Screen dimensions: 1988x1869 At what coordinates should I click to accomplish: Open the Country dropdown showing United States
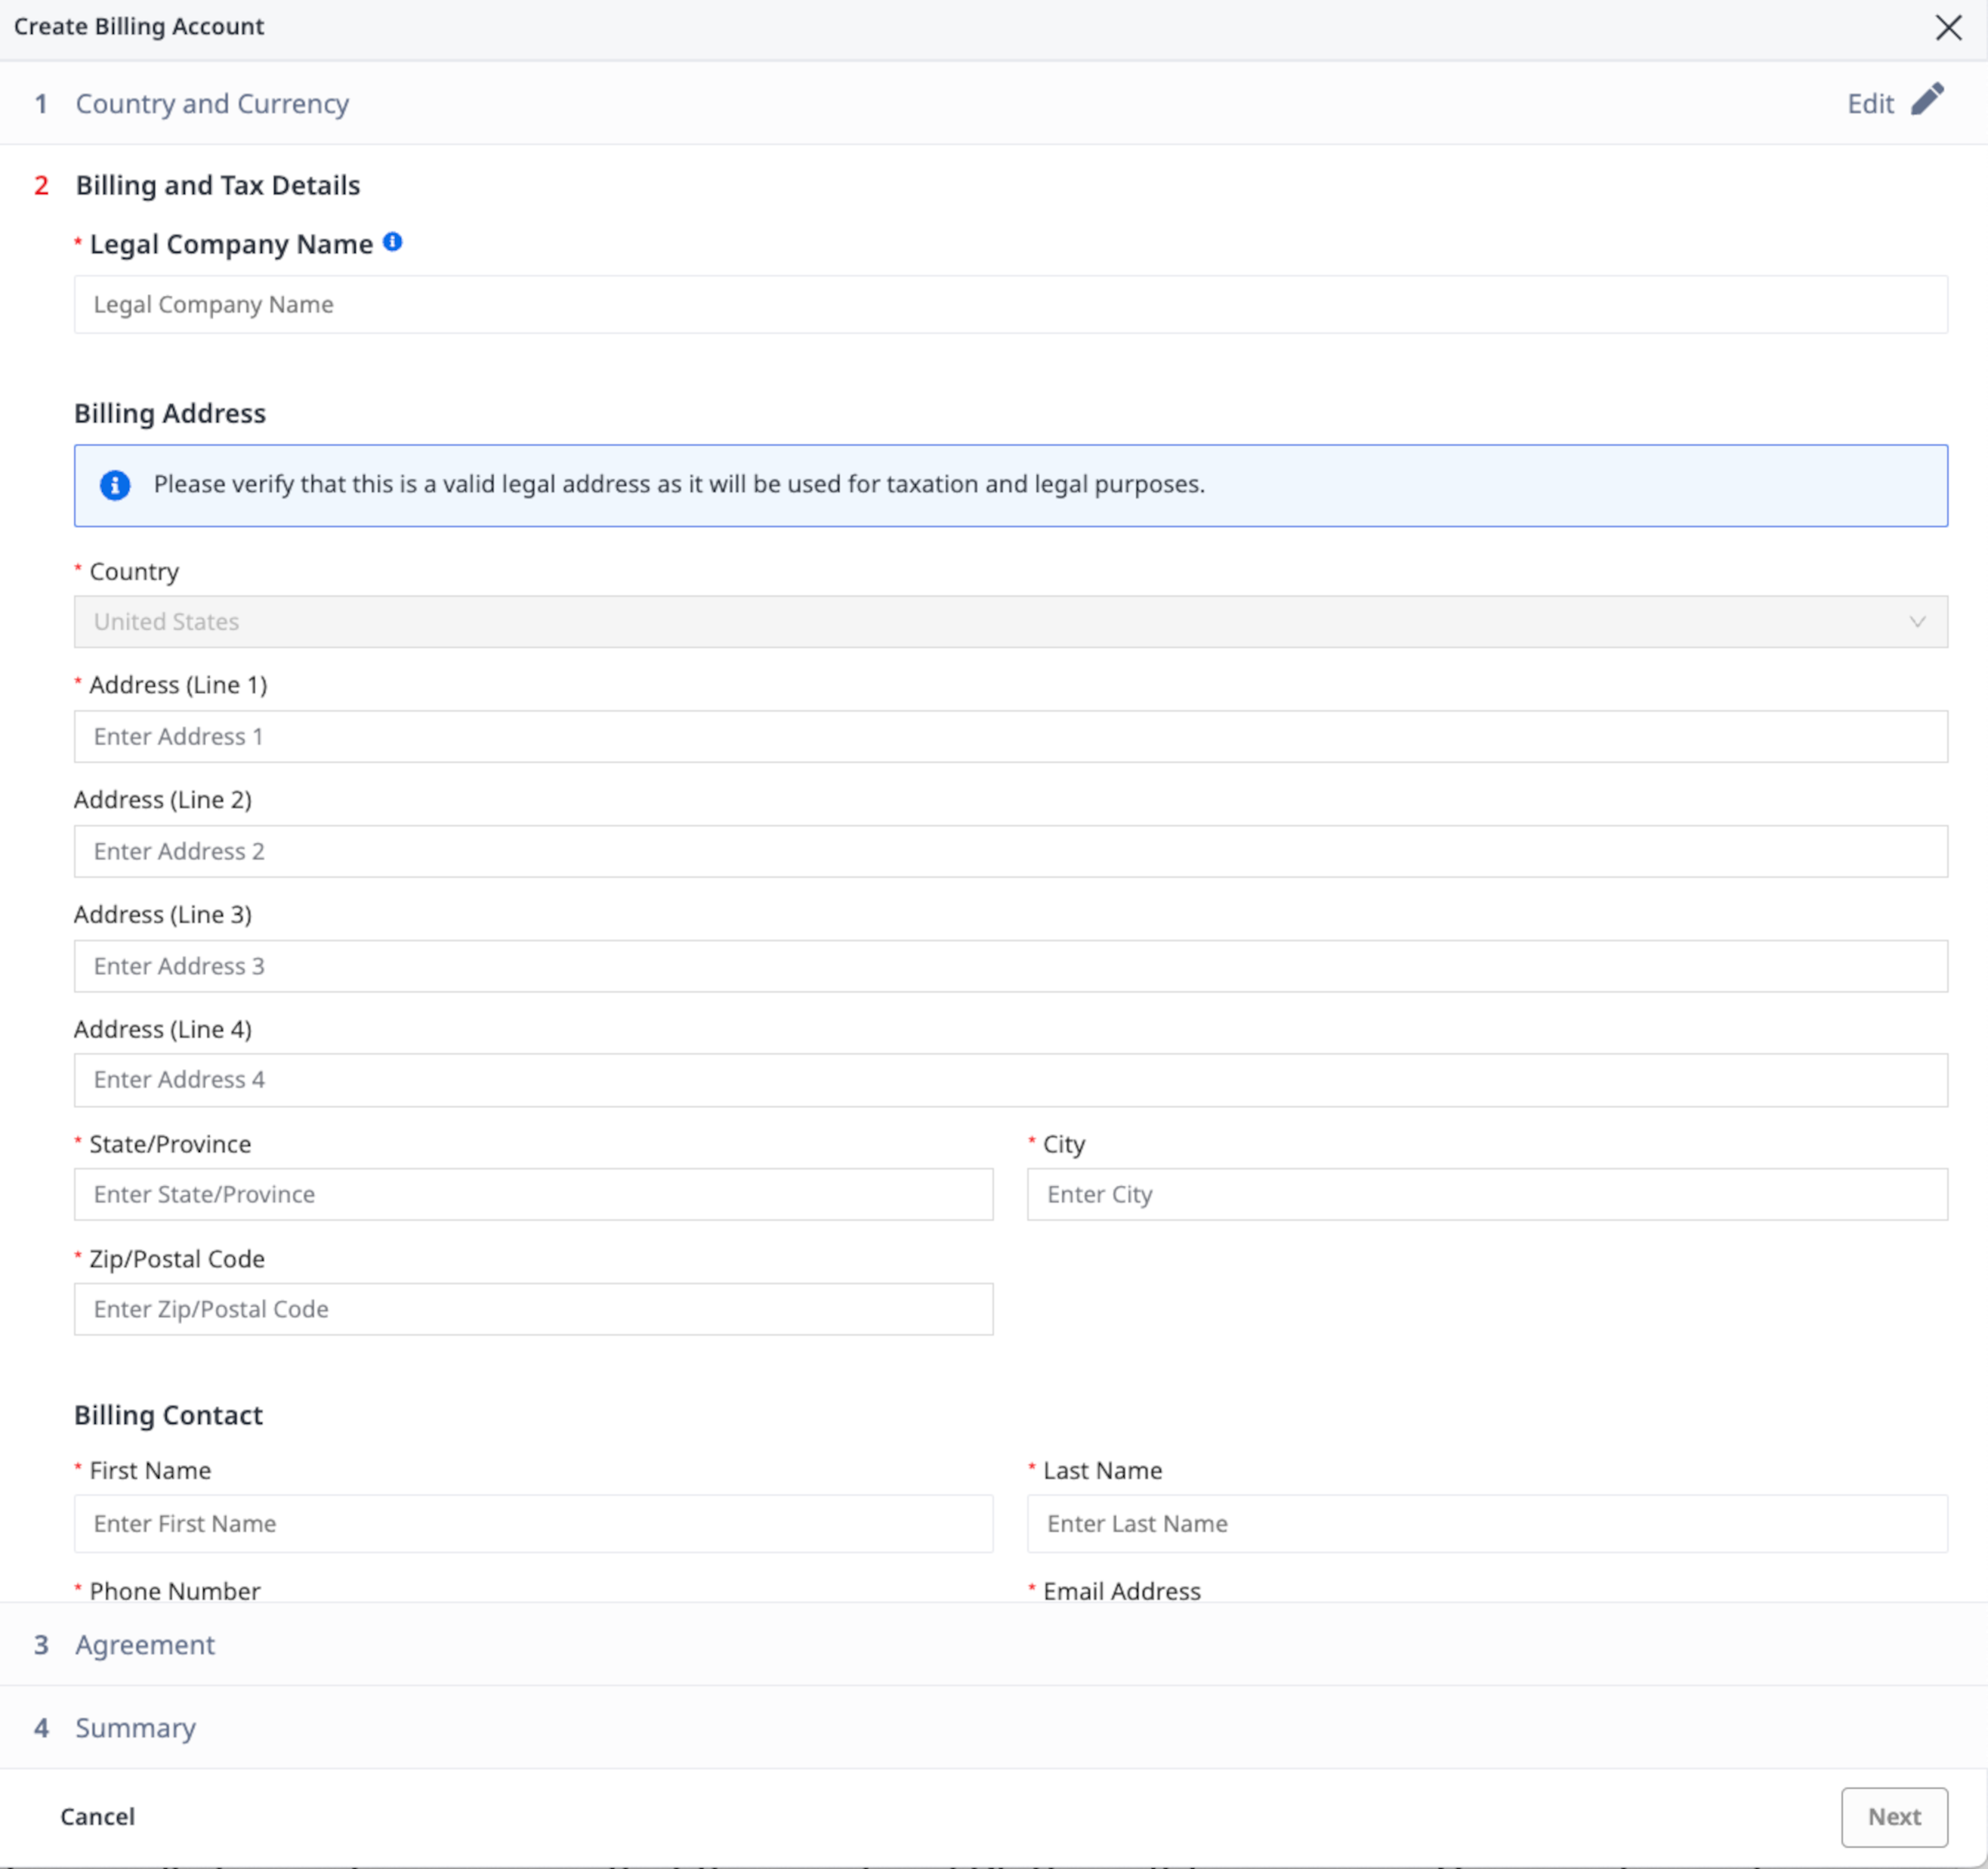[x=1010, y=622]
